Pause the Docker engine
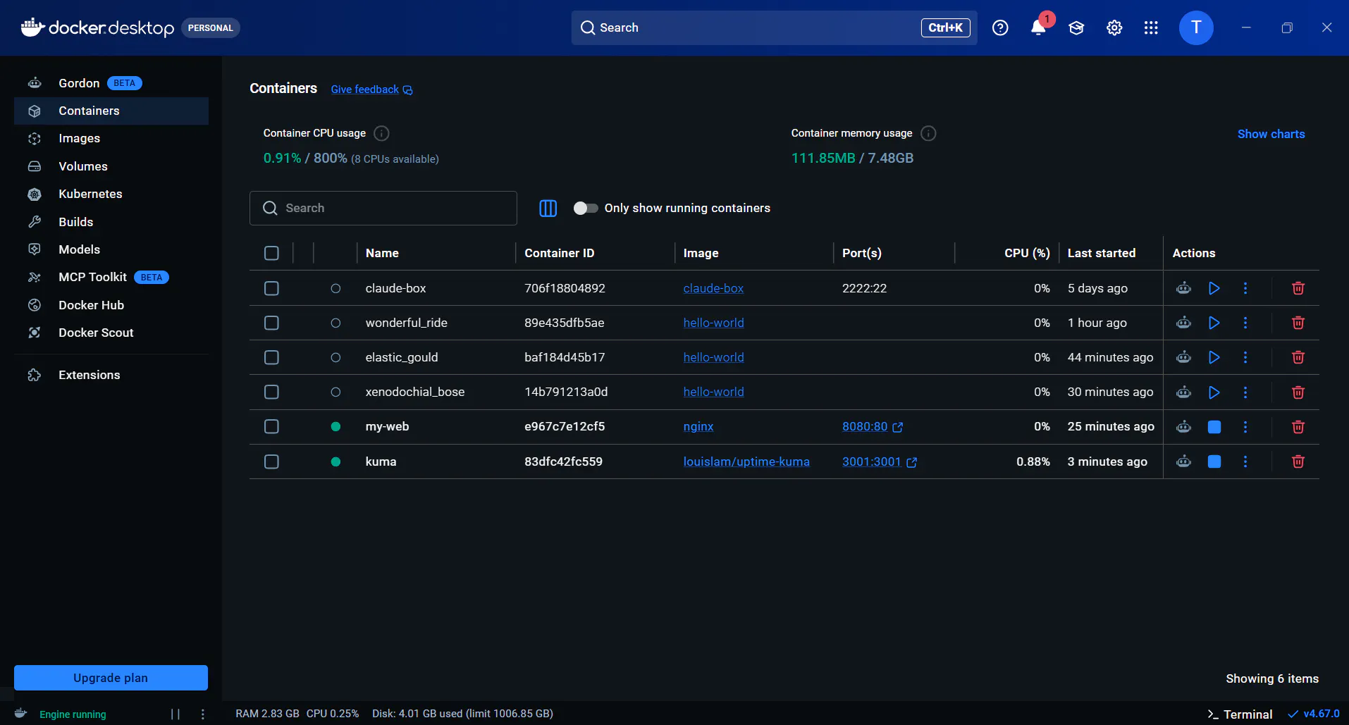The height and width of the screenshot is (725, 1349). 175,714
